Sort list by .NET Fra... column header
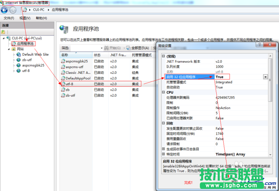This screenshot has width=279, height=191. pyautogui.click(x=119, y=55)
